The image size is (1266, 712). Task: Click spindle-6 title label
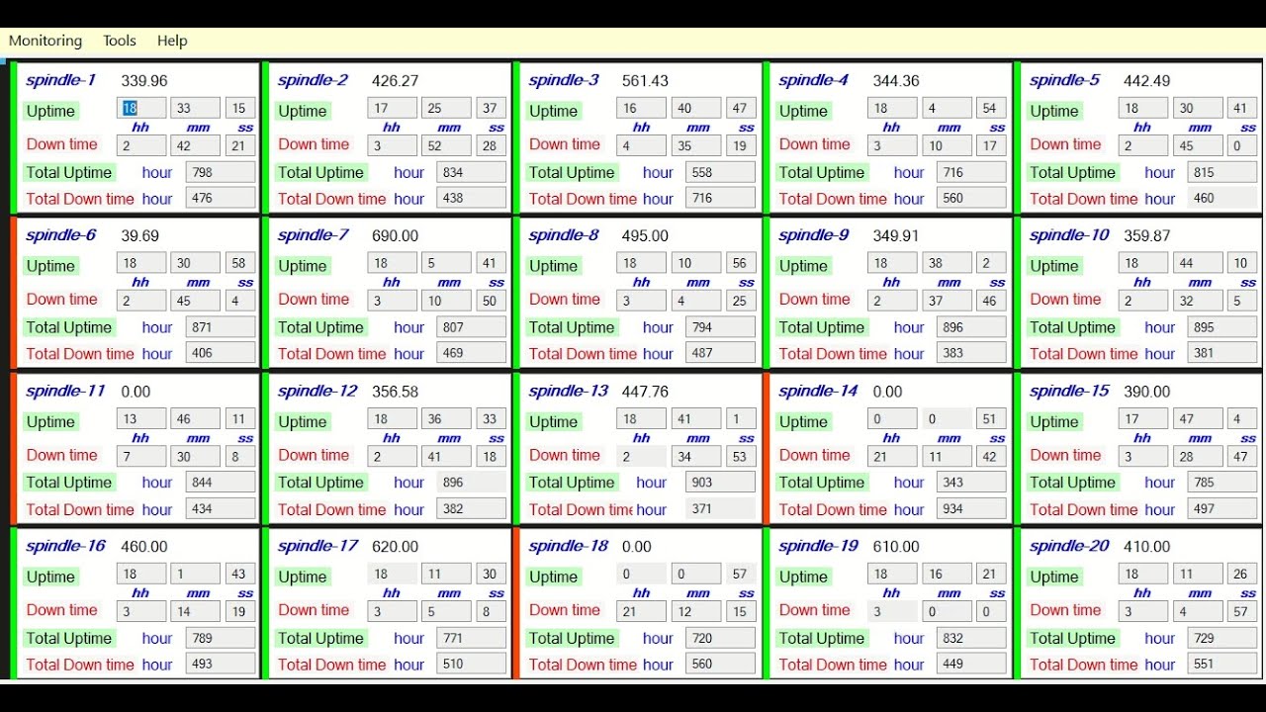point(61,235)
